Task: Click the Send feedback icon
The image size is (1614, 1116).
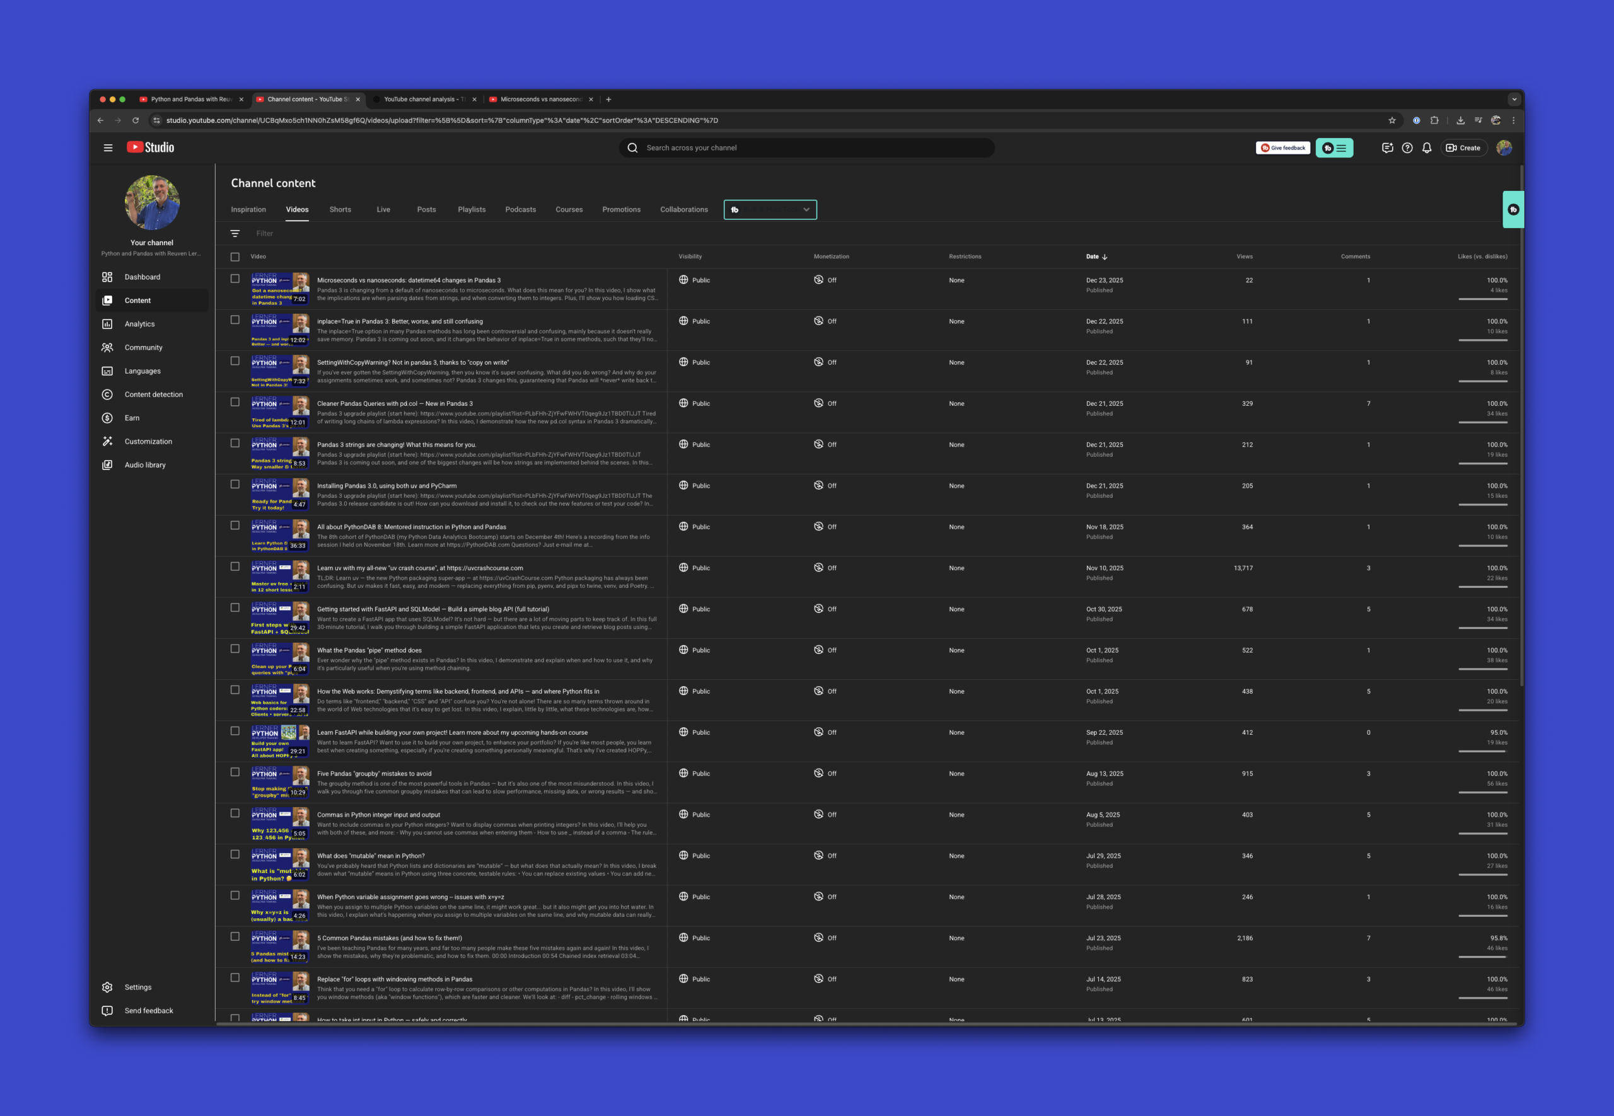Action: click(107, 1010)
